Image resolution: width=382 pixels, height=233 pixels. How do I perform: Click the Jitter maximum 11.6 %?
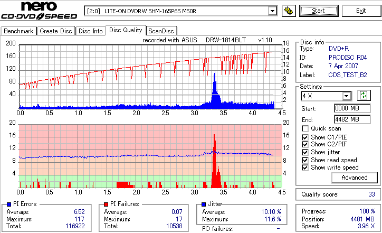point(273,219)
